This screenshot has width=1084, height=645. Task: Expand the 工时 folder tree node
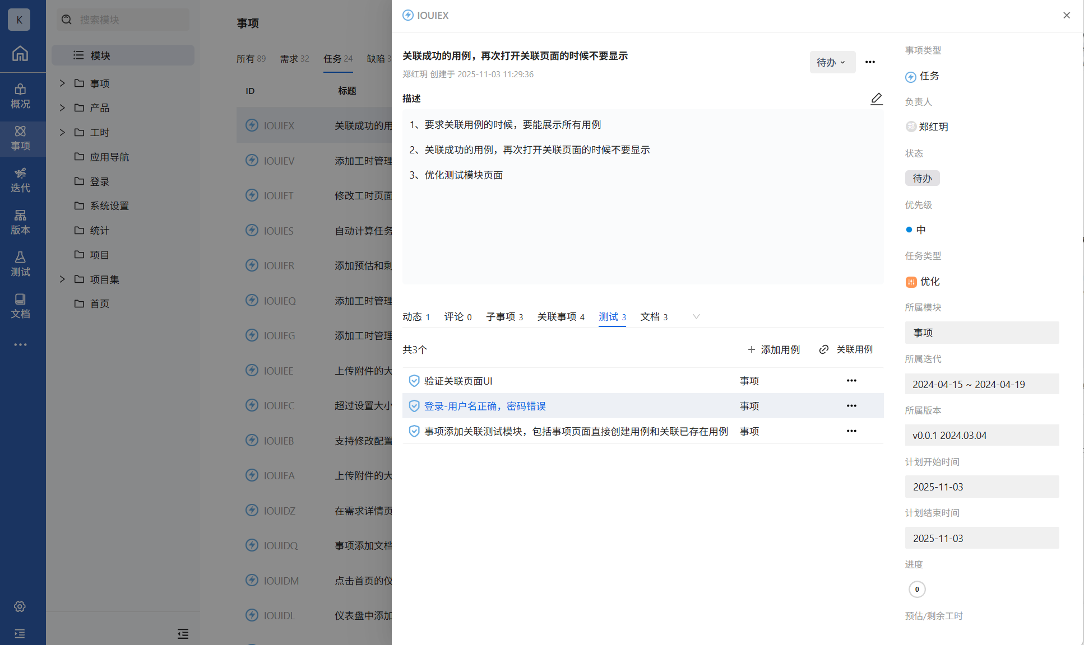coord(62,132)
